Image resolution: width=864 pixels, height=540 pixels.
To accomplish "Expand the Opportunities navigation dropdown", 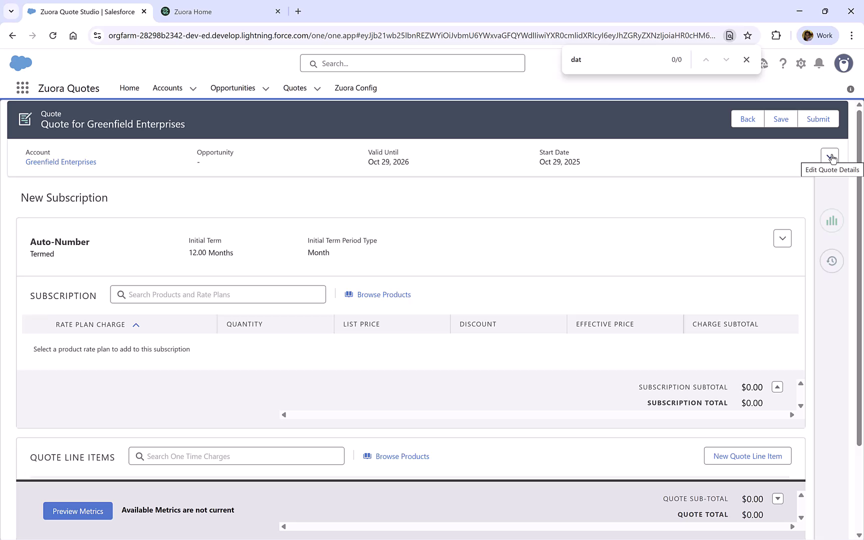I will [x=265, y=88].
